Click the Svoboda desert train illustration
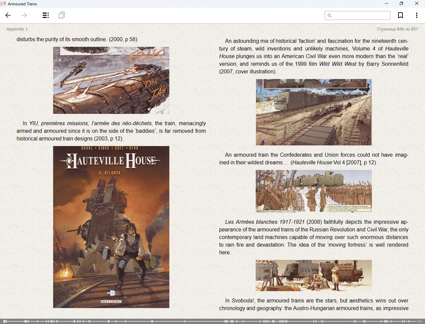Image resolution: width=425 pixels, height=324 pixels. pyautogui.click(x=314, y=276)
